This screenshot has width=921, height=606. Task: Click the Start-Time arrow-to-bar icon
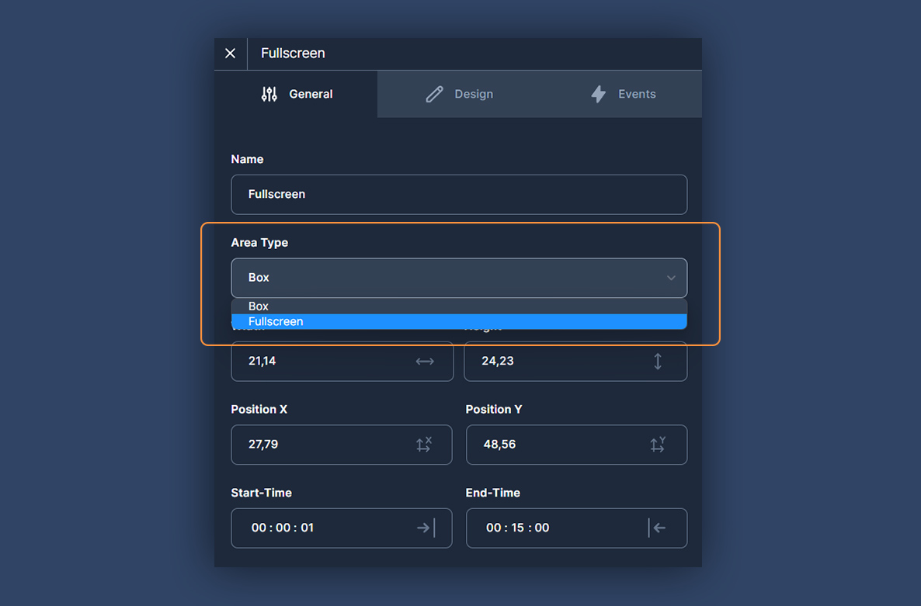pyautogui.click(x=426, y=528)
